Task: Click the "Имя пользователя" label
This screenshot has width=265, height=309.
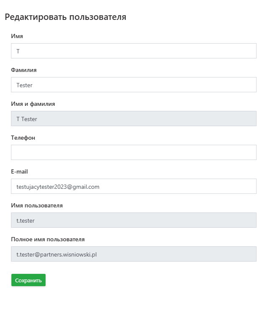Action: 37,206
